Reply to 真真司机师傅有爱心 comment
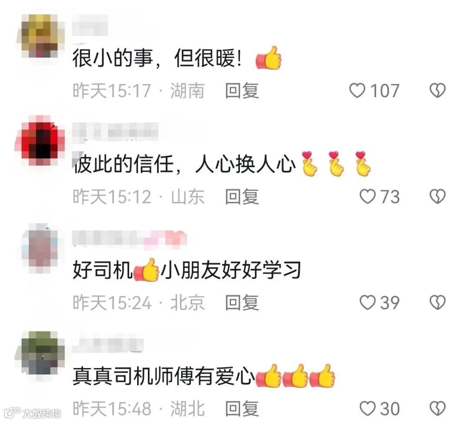The width and height of the screenshot is (470, 422). pyautogui.click(x=242, y=409)
